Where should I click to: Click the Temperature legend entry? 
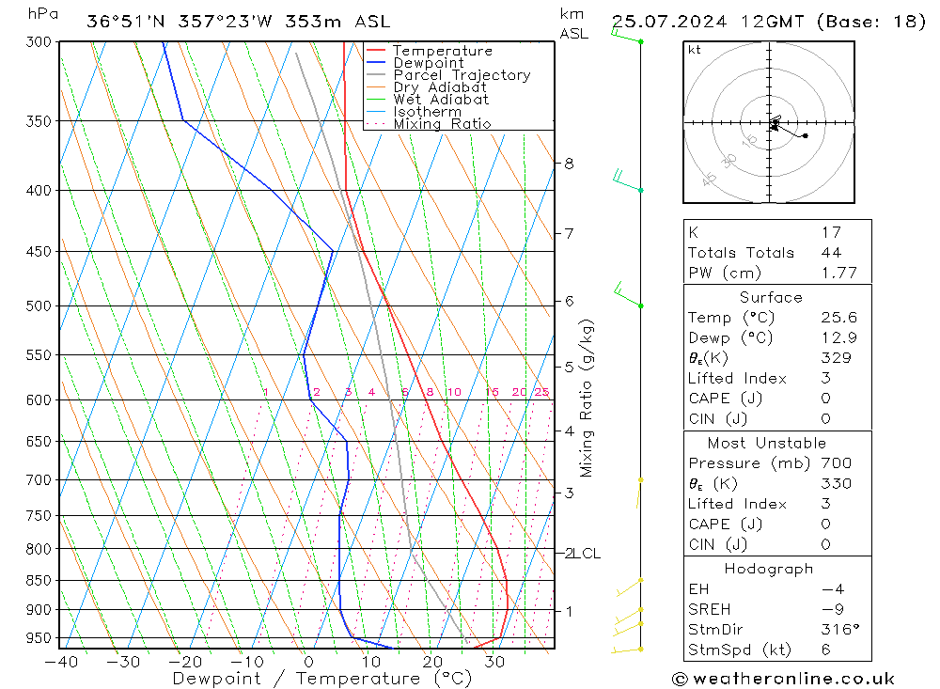click(x=443, y=51)
